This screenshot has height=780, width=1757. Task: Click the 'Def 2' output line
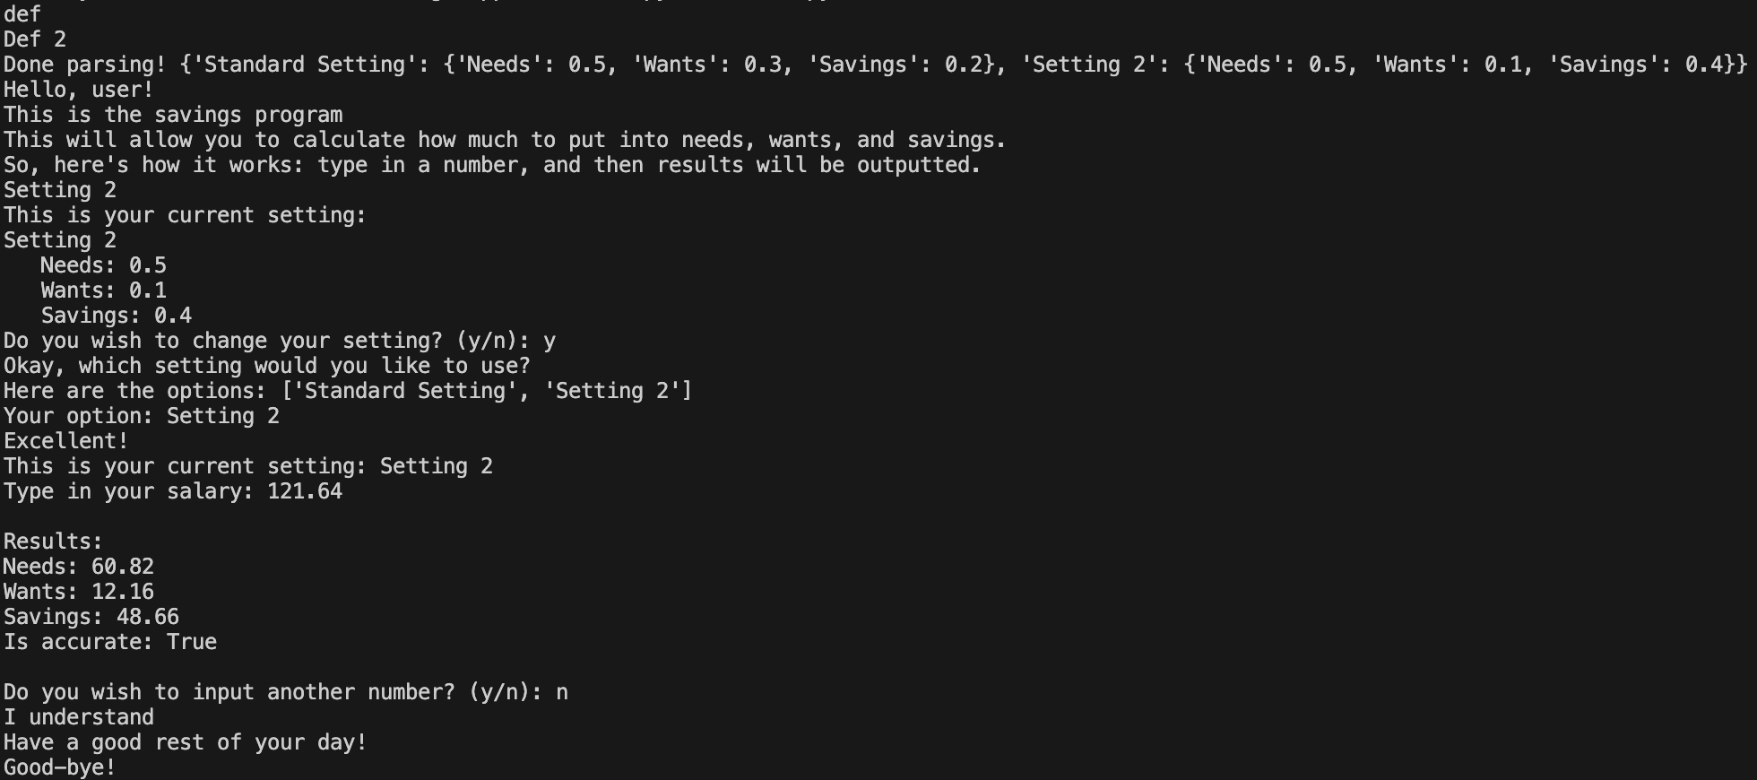35,39
